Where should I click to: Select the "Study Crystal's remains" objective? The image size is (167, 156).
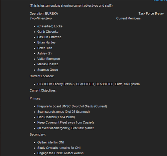click(x=59, y=148)
